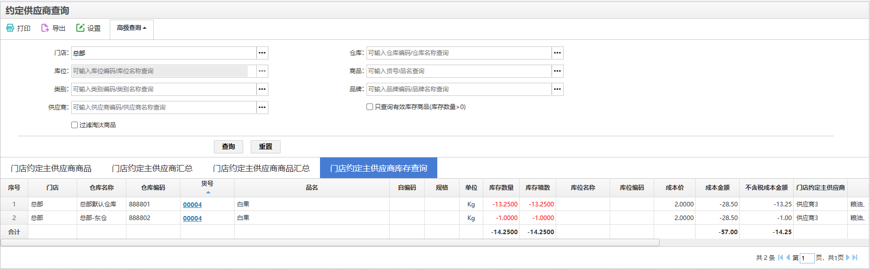Open the settings (设置) icon
The width and height of the screenshot is (870, 270).
tap(80, 28)
